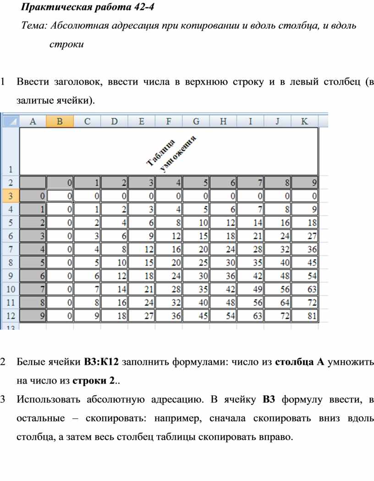Image resolution: width=374 pixels, height=481 pixels.
Task: Select cell K2 with header value 9
Action: point(305,182)
